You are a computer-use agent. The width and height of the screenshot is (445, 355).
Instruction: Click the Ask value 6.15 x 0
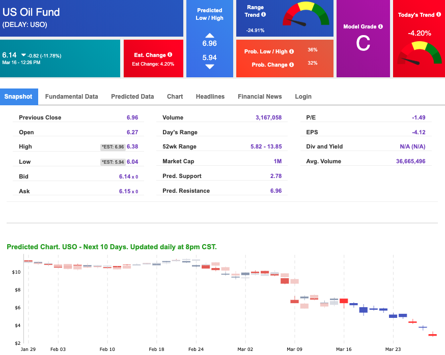pos(129,191)
